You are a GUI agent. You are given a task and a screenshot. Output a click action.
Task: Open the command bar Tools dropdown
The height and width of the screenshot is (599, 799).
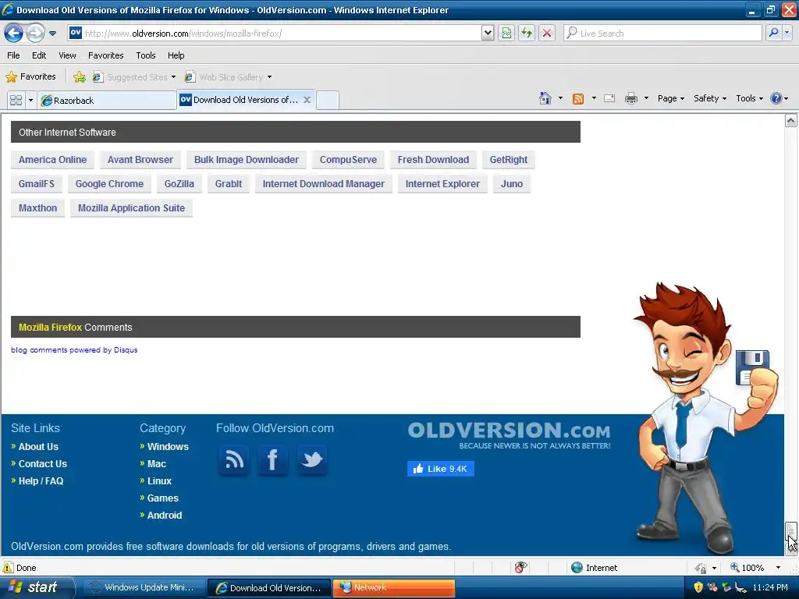coord(749,98)
